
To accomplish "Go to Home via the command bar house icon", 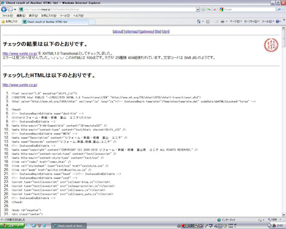I will tap(199, 21).
